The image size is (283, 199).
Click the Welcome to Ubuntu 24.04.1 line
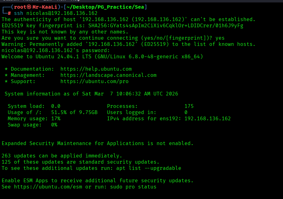pyautogui.click(x=102, y=56)
